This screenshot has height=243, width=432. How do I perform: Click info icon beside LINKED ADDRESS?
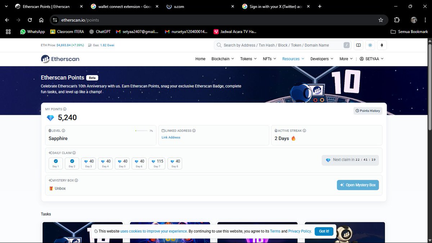tap(194, 131)
